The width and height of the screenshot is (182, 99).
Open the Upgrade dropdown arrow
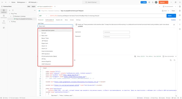(x=167, y=2)
